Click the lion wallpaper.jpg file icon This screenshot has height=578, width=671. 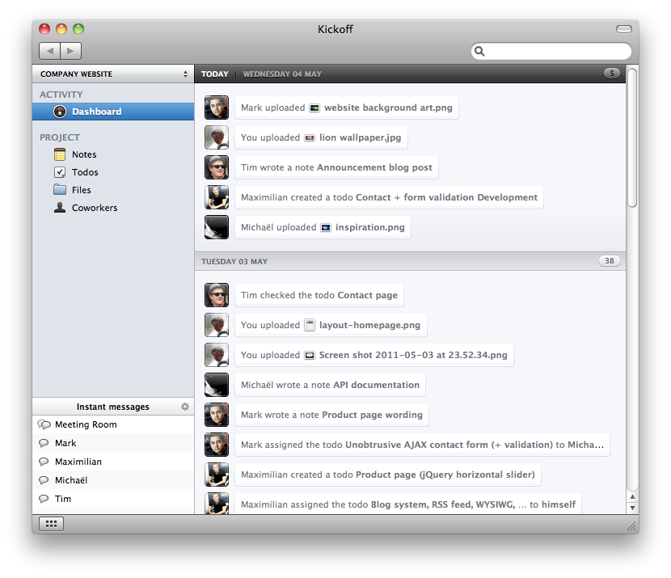click(310, 137)
